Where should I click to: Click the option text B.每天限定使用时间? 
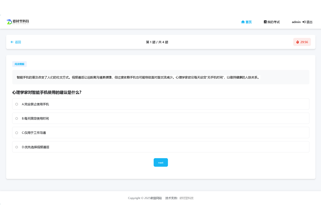(x=35, y=118)
